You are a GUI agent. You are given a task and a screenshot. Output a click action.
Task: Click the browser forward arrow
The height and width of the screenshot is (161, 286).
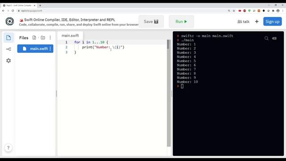(x=8, y=11)
